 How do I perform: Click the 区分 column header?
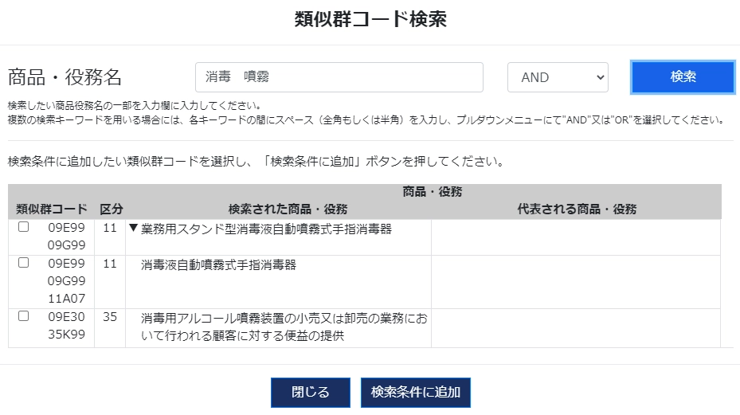pyautogui.click(x=112, y=209)
